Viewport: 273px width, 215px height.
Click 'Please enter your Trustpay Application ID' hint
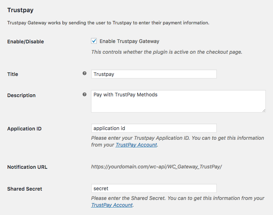[x=178, y=141]
